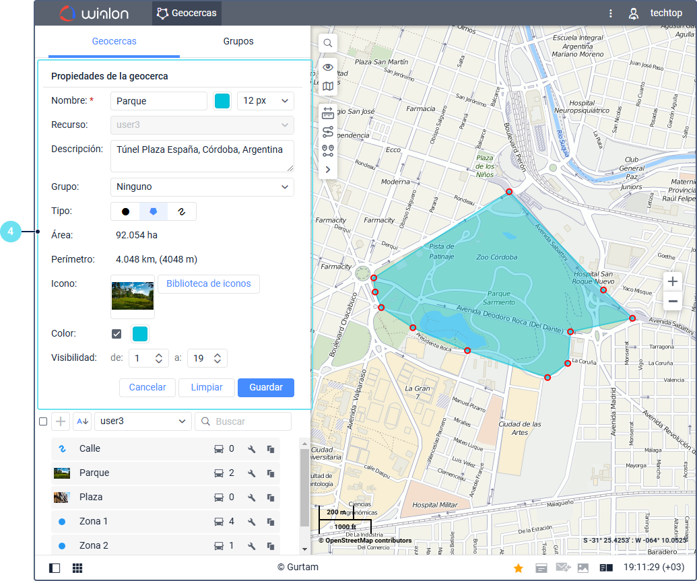Toggle the Color checkbox

point(117,334)
